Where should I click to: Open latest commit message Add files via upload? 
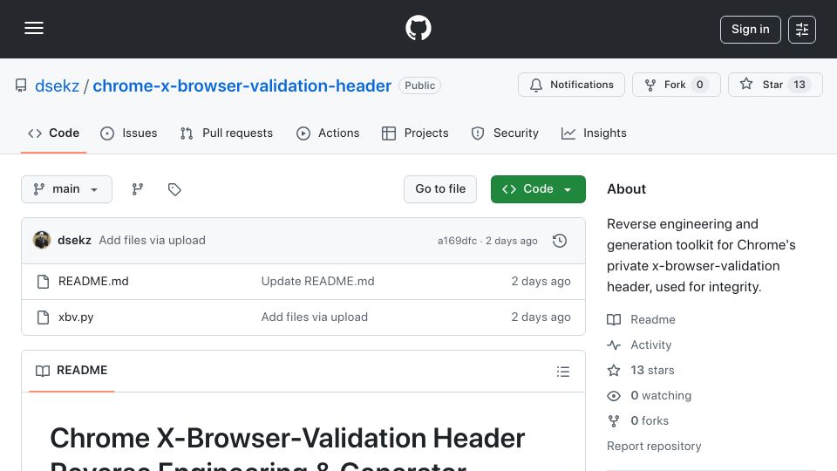[x=152, y=241]
